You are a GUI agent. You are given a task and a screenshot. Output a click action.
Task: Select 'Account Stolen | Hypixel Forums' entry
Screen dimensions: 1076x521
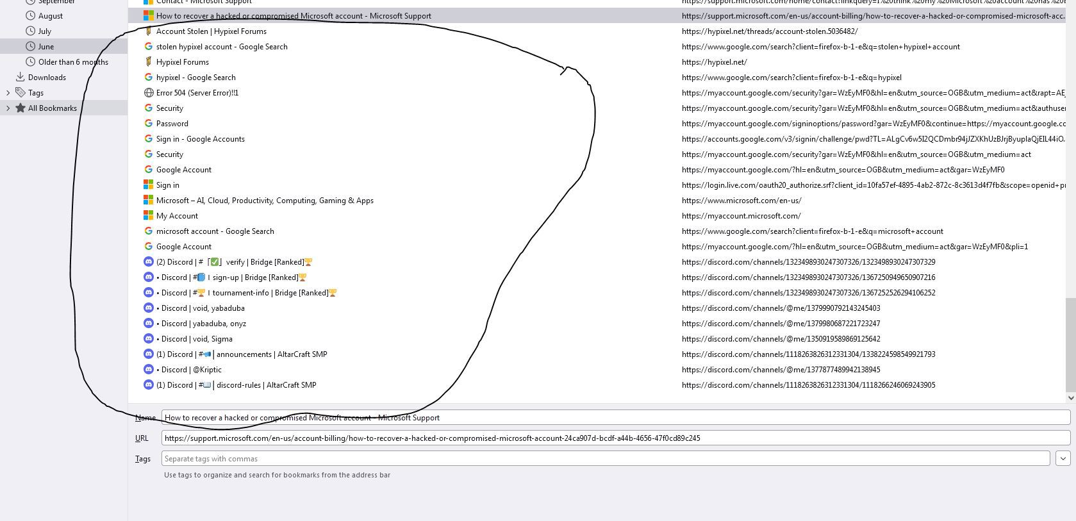211,31
